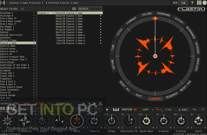Select the E-Snare pad D1

point(42,121)
